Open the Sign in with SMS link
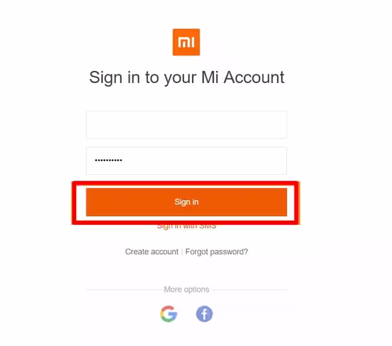The width and height of the screenshot is (392, 346). (187, 227)
